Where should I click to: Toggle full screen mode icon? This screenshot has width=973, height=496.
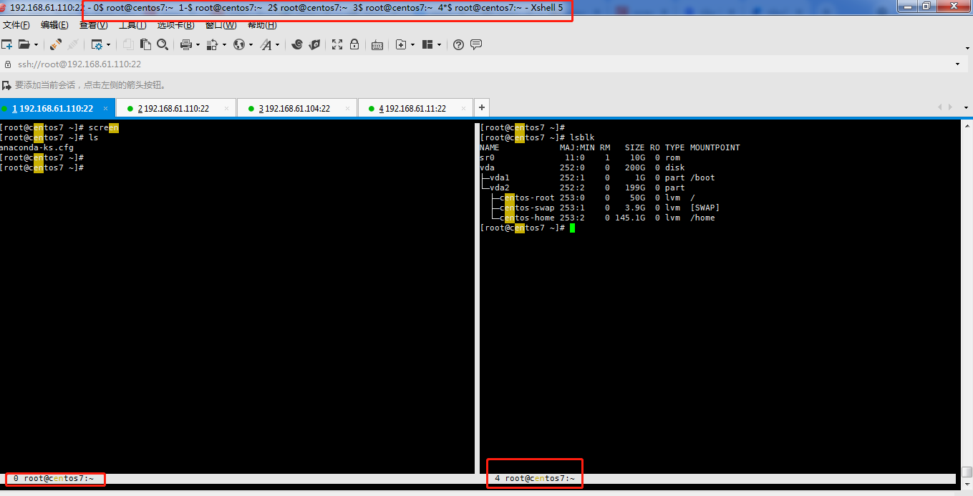pos(337,44)
